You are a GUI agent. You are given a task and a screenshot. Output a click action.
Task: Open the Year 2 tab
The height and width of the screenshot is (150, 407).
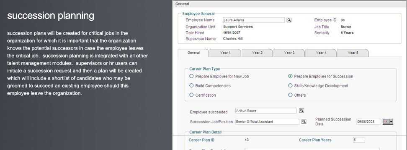257,52
